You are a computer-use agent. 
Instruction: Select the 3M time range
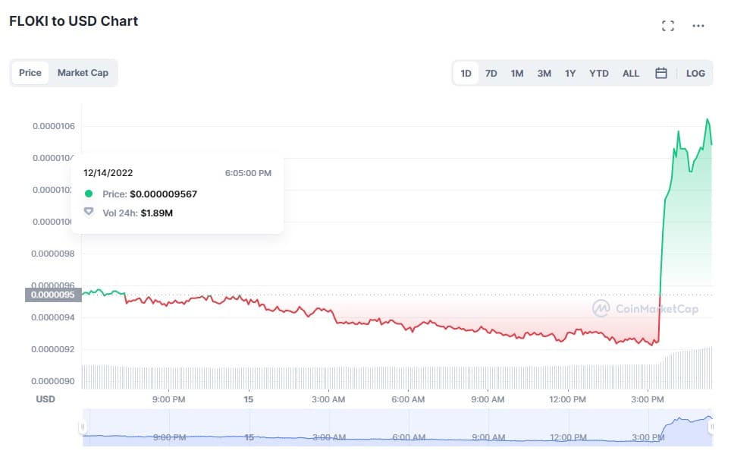coord(544,73)
